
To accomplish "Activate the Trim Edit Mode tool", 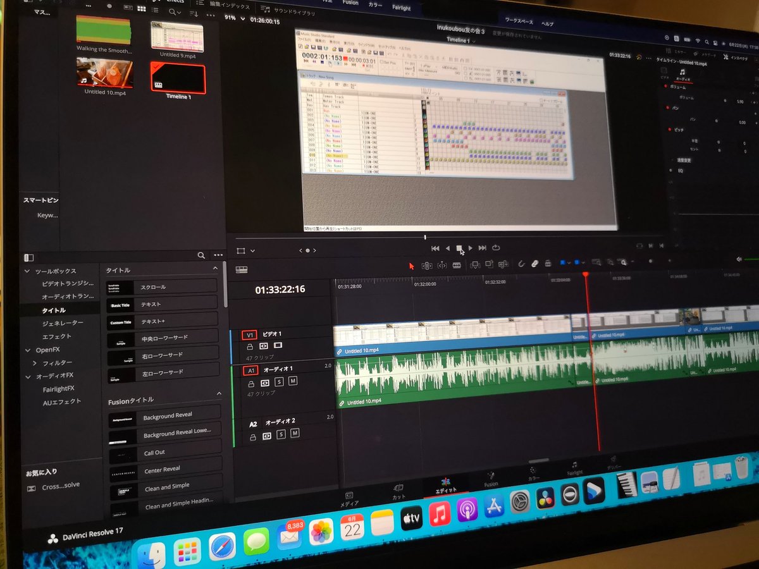I will (x=426, y=266).
